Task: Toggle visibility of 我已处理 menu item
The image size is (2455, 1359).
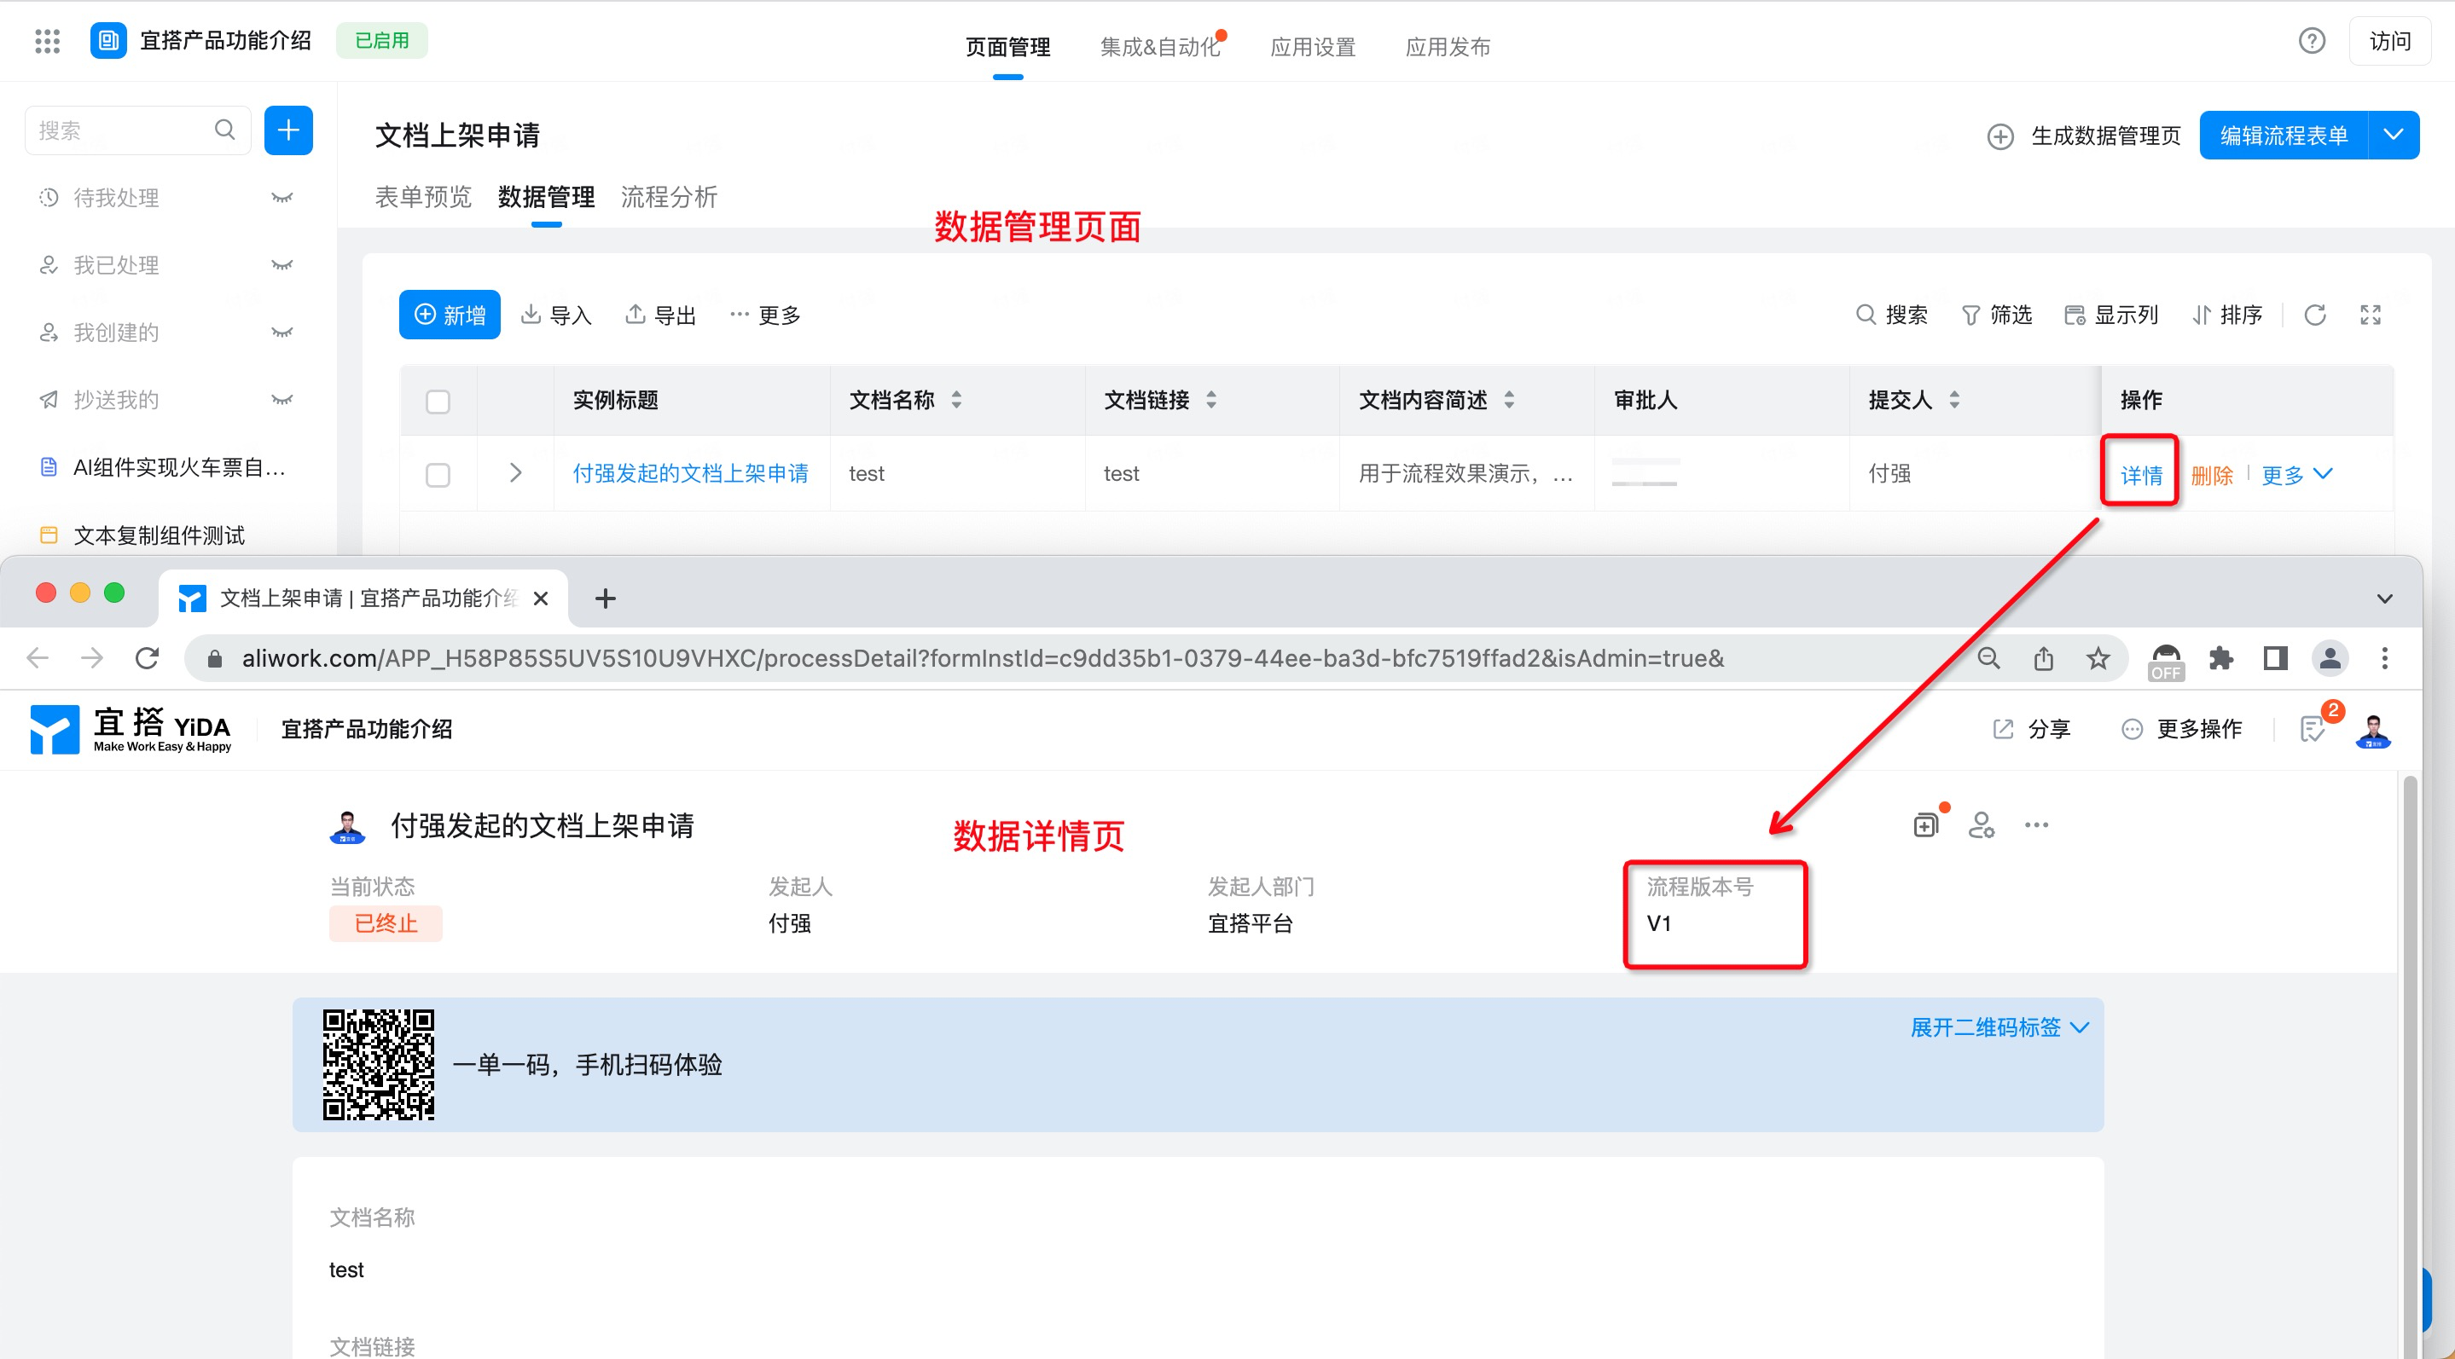Action: [x=281, y=265]
